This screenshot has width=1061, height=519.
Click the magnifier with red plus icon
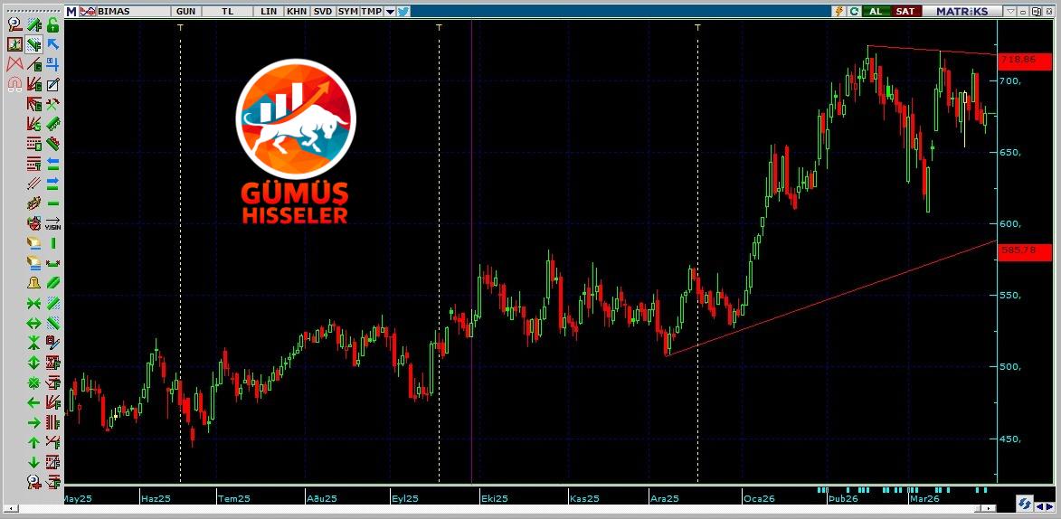coord(33,482)
